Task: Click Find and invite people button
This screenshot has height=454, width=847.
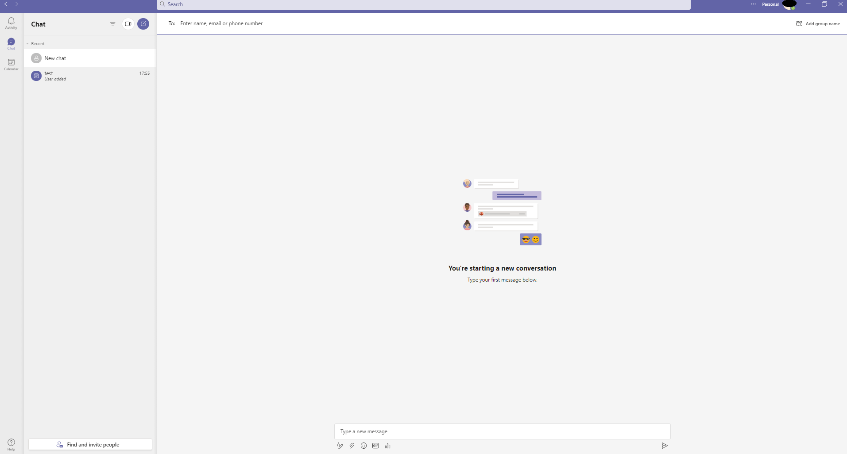Action: tap(90, 444)
